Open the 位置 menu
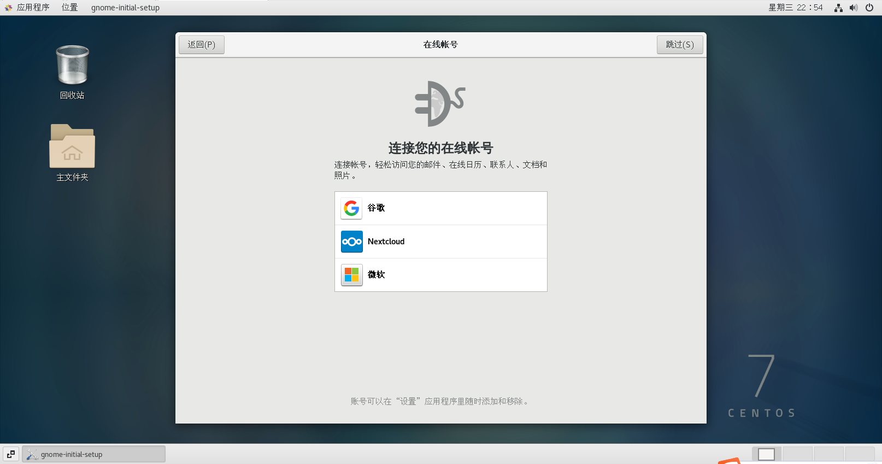 pos(70,8)
